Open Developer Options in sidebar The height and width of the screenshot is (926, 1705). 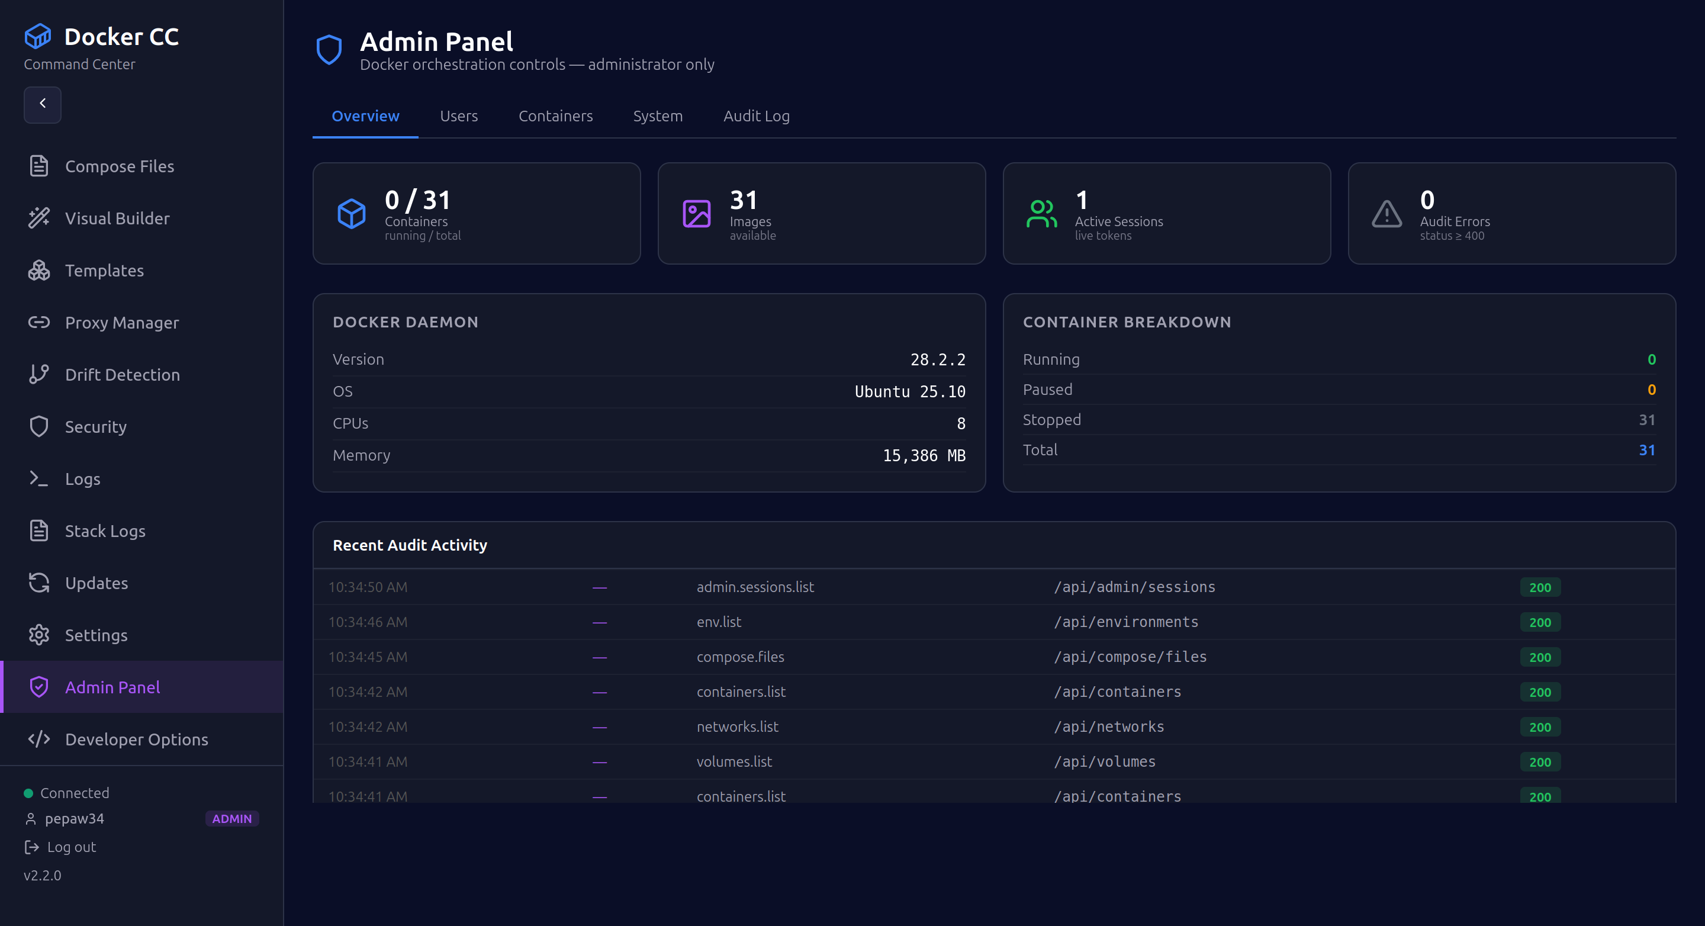pyautogui.click(x=136, y=739)
